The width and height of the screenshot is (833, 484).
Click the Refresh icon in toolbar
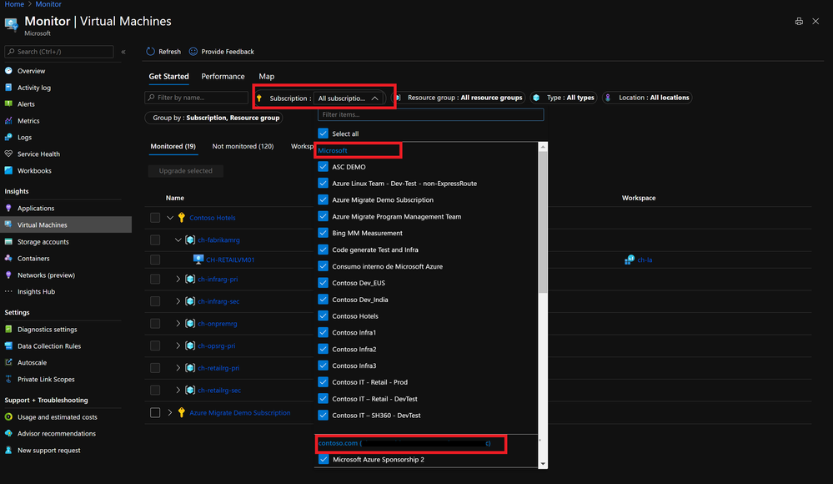[150, 52]
